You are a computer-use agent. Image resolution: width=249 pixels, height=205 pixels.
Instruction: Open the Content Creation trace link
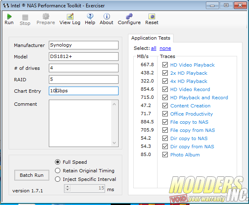tap(190, 106)
